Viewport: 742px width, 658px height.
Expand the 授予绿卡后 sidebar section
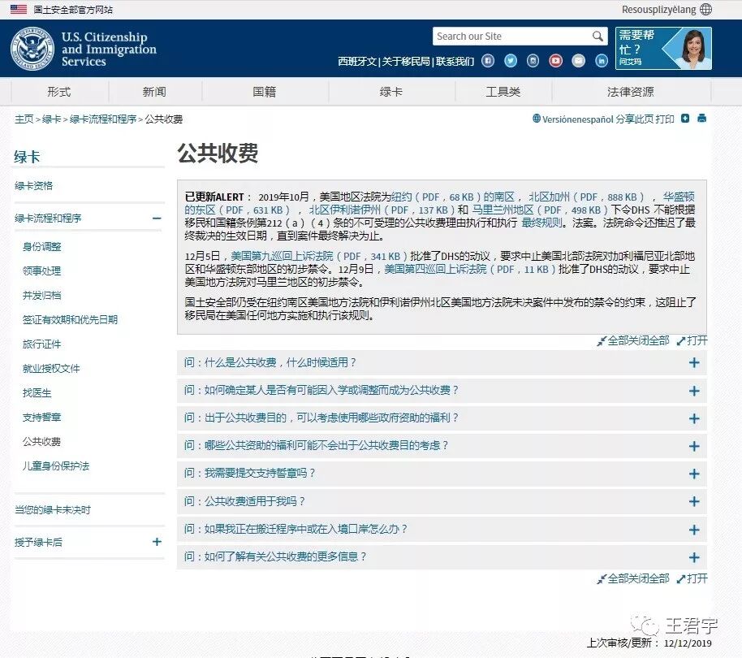click(x=157, y=542)
